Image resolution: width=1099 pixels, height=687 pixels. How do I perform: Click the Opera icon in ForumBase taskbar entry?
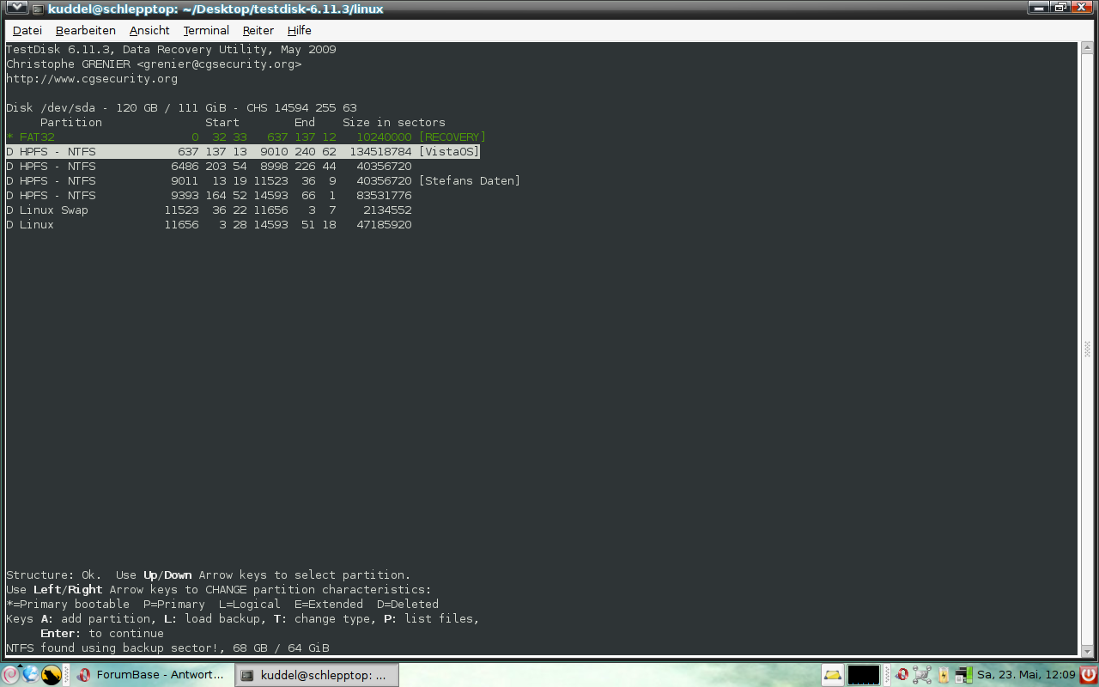tap(84, 675)
